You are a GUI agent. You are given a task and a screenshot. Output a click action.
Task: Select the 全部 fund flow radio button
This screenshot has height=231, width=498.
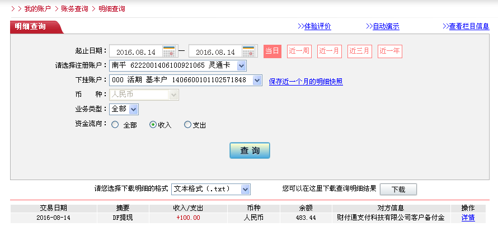[115, 125]
